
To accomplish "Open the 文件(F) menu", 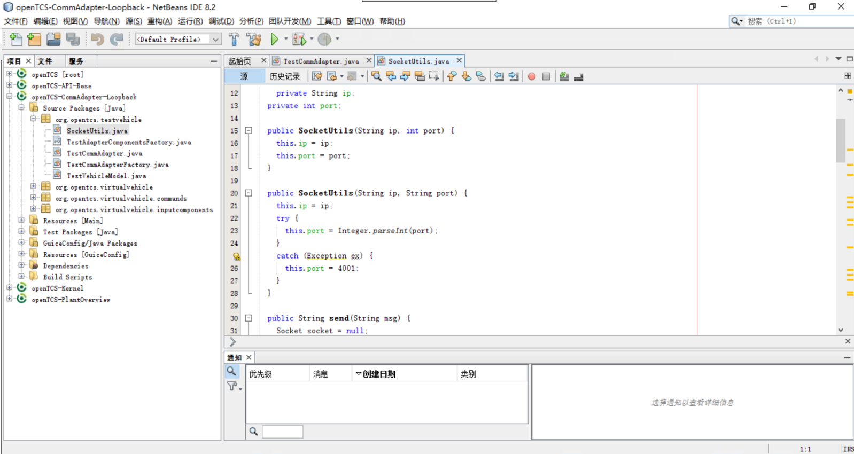I will pos(15,21).
